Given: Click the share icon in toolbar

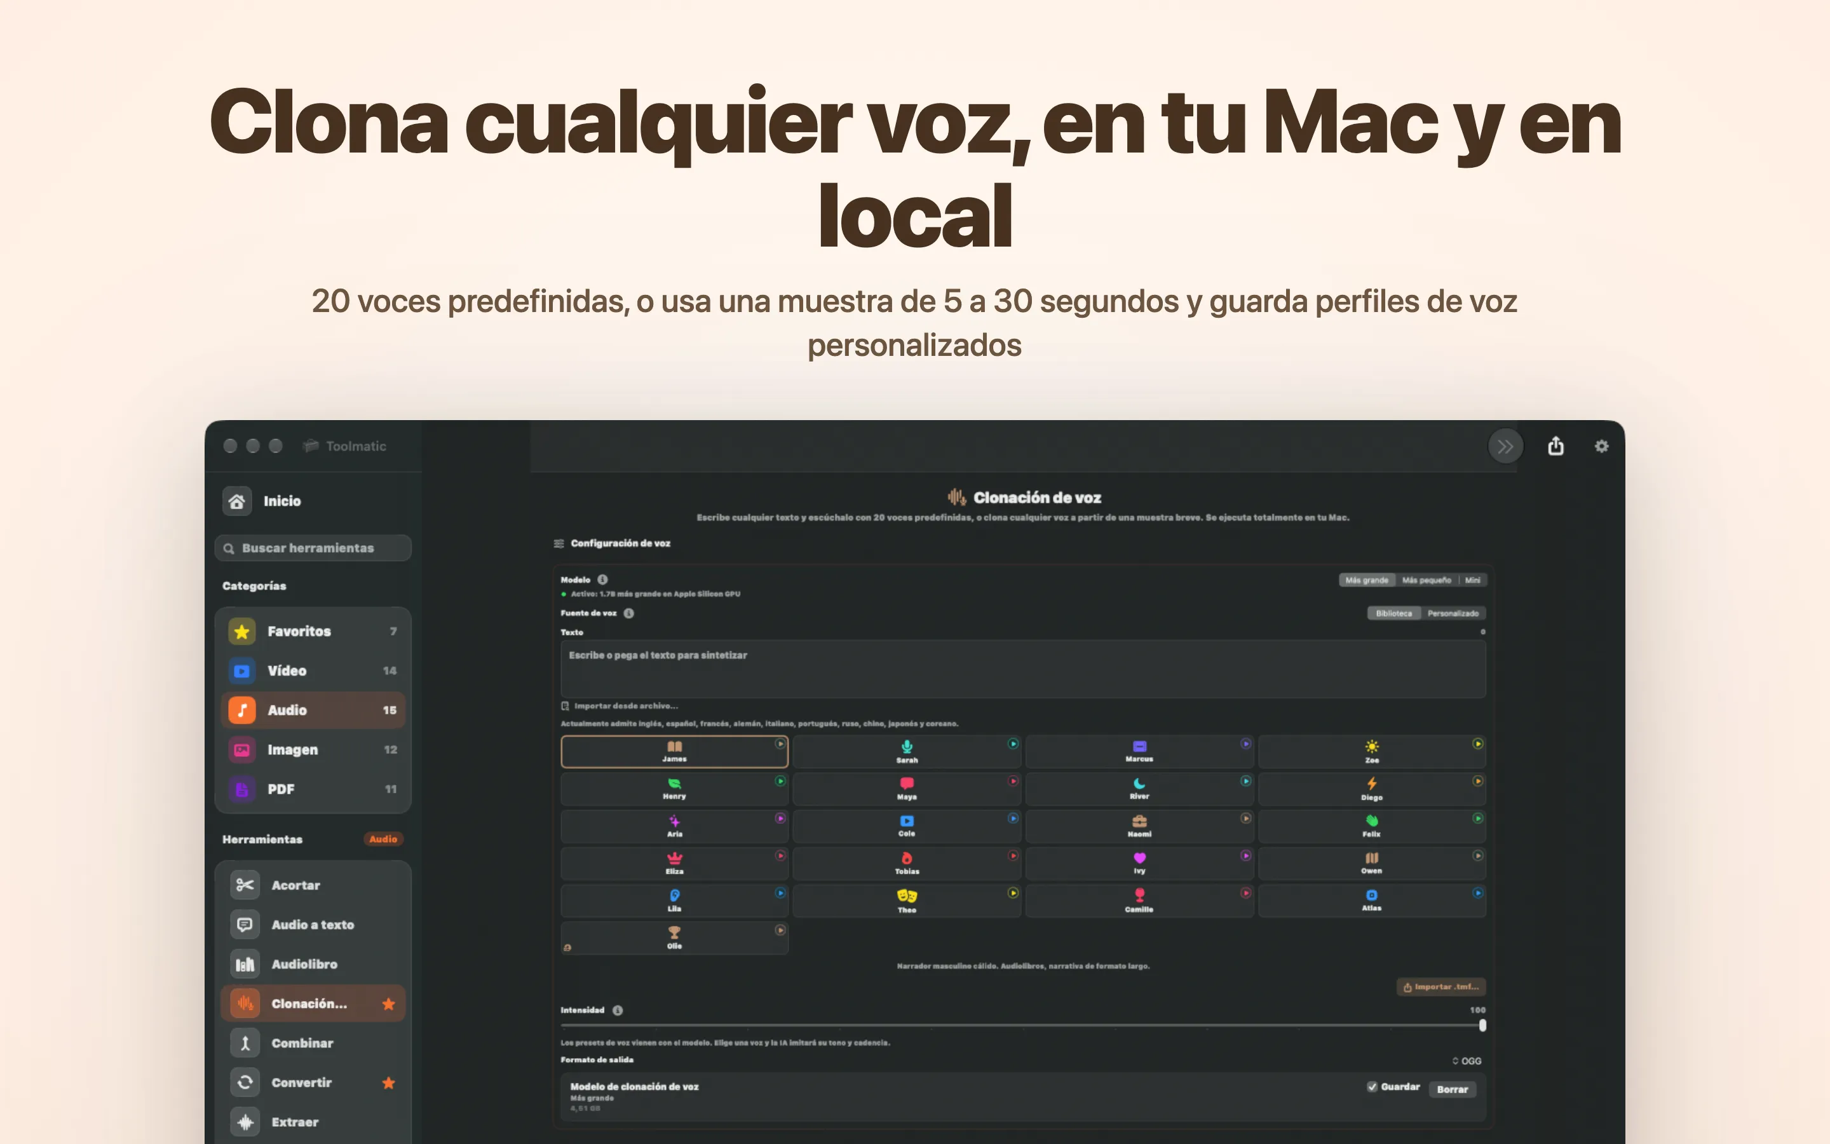Looking at the screenshot, I should click(x=1555, y=446).
